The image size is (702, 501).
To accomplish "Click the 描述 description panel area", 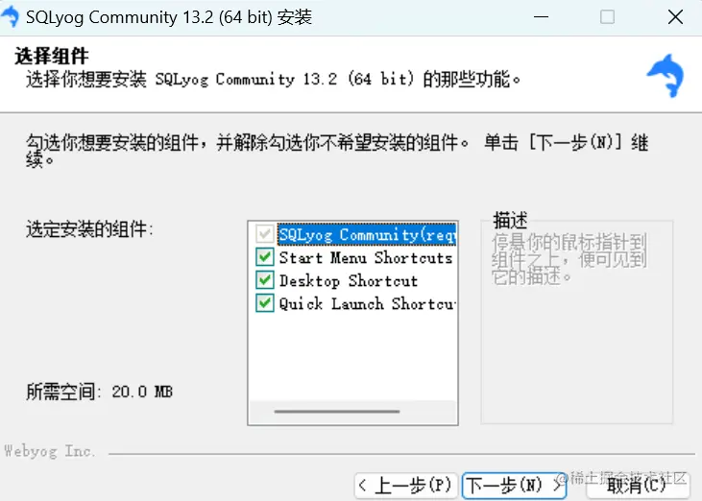I will click(576, 322).
